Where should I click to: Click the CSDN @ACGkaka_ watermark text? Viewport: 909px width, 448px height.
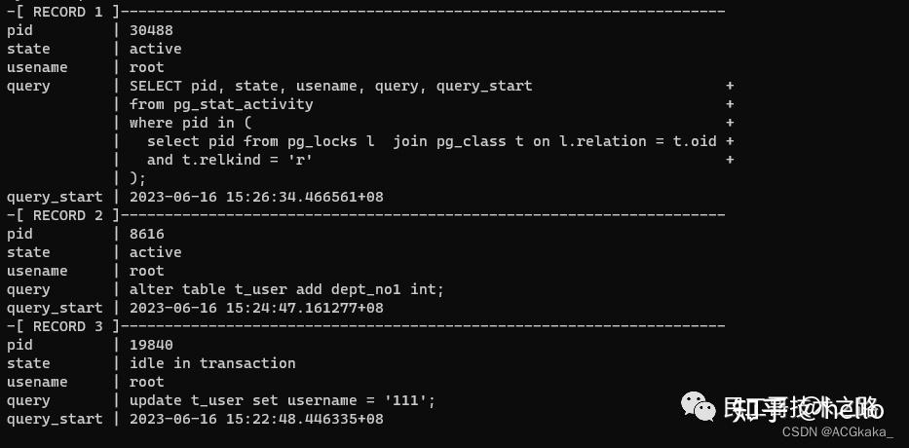837,432
